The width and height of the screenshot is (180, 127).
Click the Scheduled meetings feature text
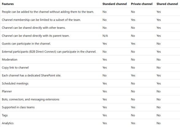[15, 84]
